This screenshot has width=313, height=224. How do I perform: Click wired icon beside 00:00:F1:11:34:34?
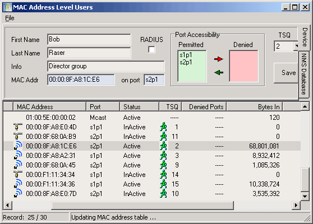17,174
